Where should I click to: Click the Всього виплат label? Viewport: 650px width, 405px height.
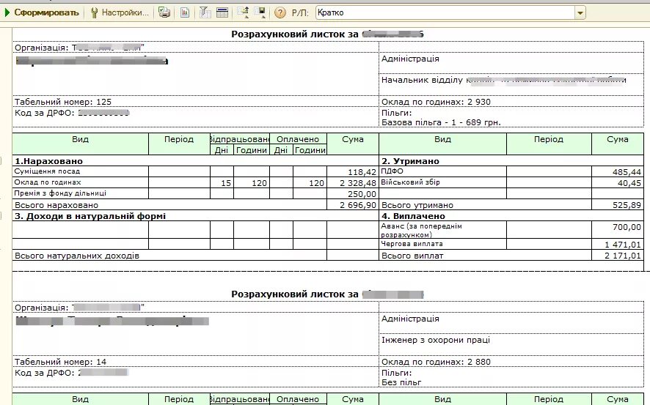[x=412, y=256]
